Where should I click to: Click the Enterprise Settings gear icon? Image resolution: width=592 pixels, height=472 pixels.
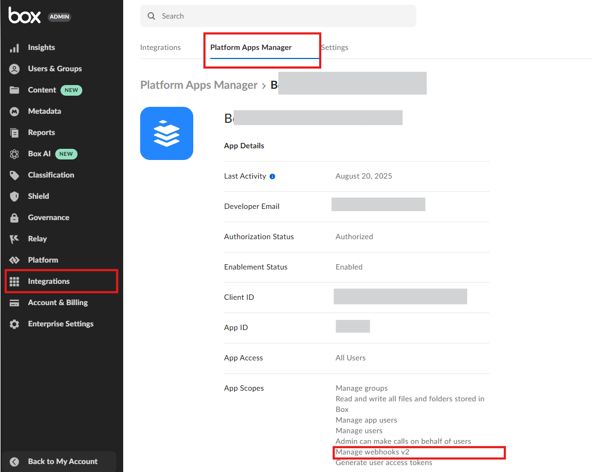[x=15, y=324]
